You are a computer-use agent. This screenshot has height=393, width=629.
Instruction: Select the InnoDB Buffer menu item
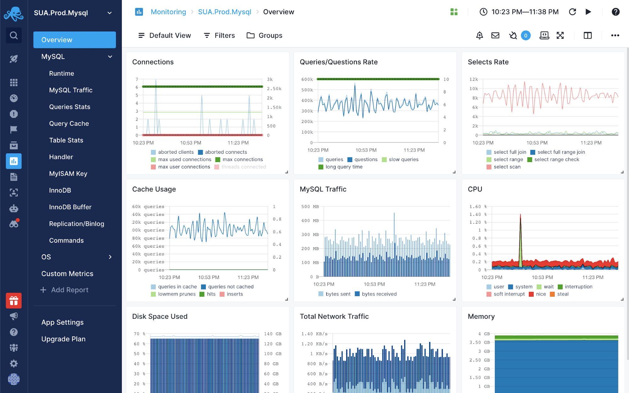tap(70, 207)
